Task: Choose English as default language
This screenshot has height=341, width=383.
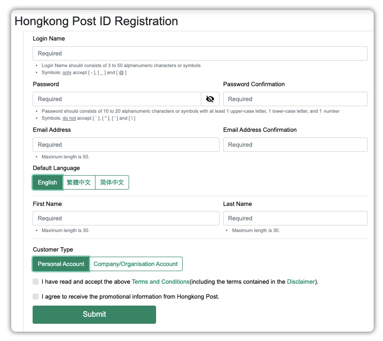Action: [x=48, y=183]
